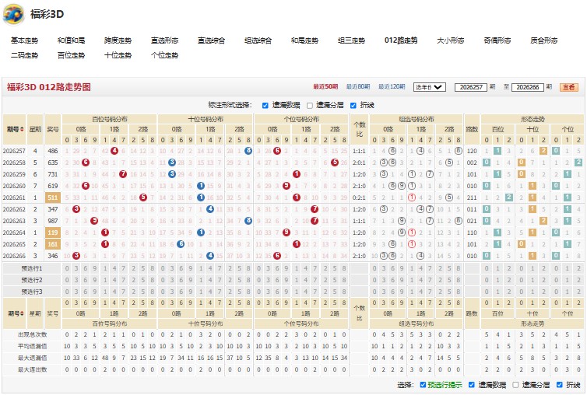Switch to 二码走势 tab
Image resolution: width=587 pixels, height=395 pixels.
(x=24, y=55)
